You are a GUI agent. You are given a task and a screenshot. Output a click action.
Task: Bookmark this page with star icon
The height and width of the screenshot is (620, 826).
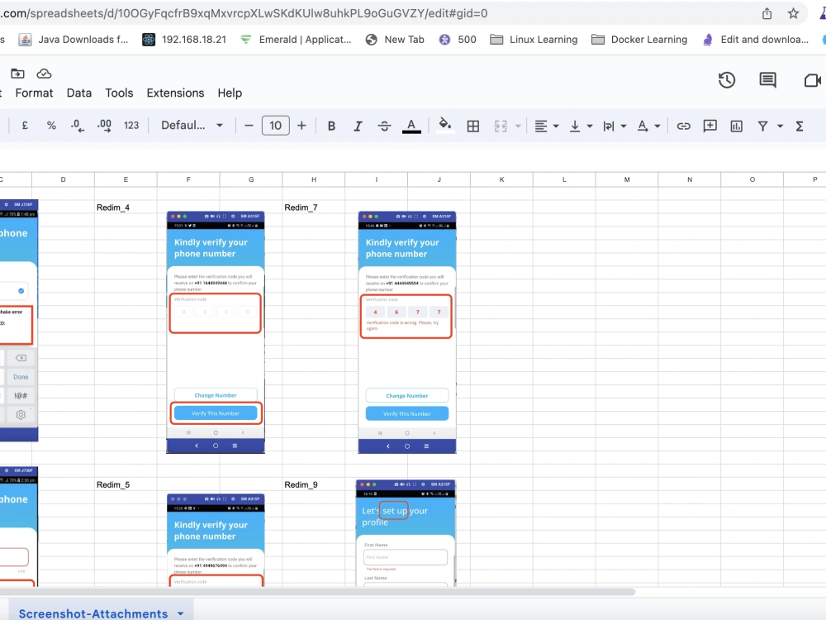point(793,13)
